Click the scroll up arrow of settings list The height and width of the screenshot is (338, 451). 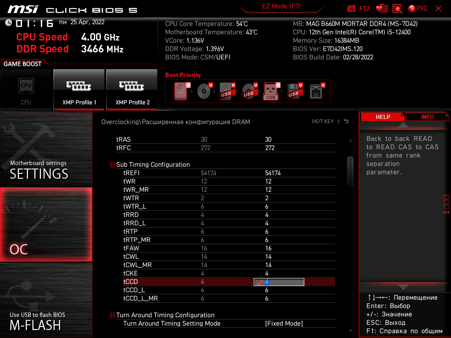pos(350,140)
